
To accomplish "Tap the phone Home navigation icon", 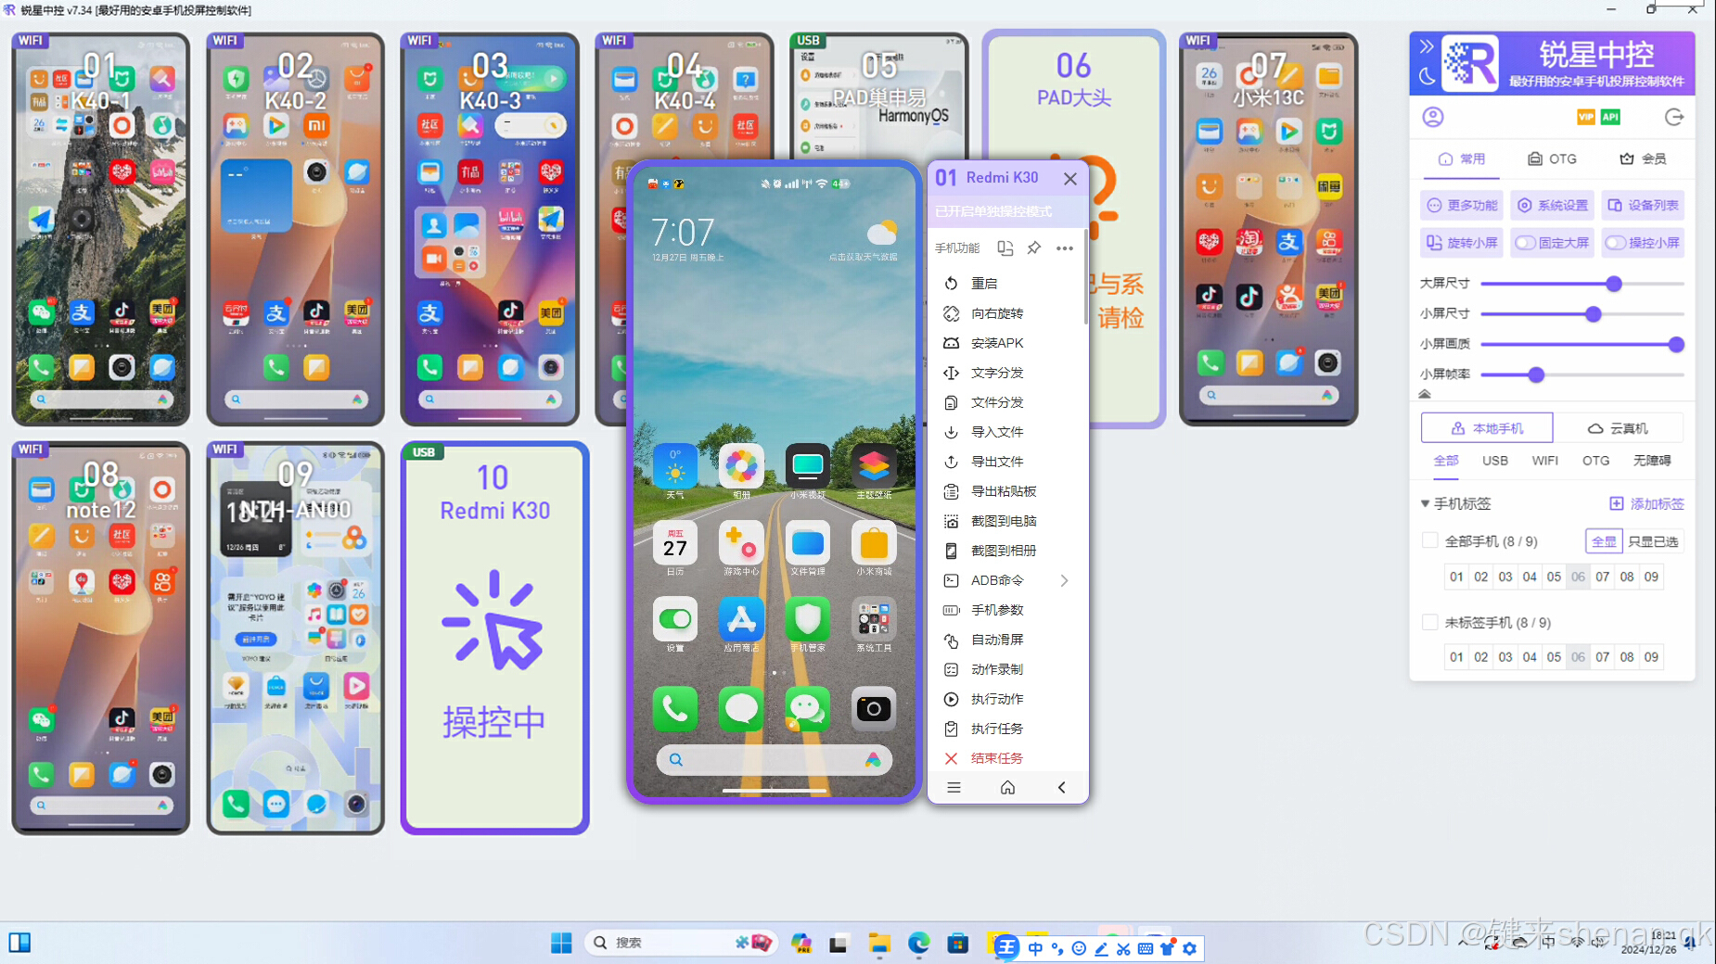I will coord(1007,788).
